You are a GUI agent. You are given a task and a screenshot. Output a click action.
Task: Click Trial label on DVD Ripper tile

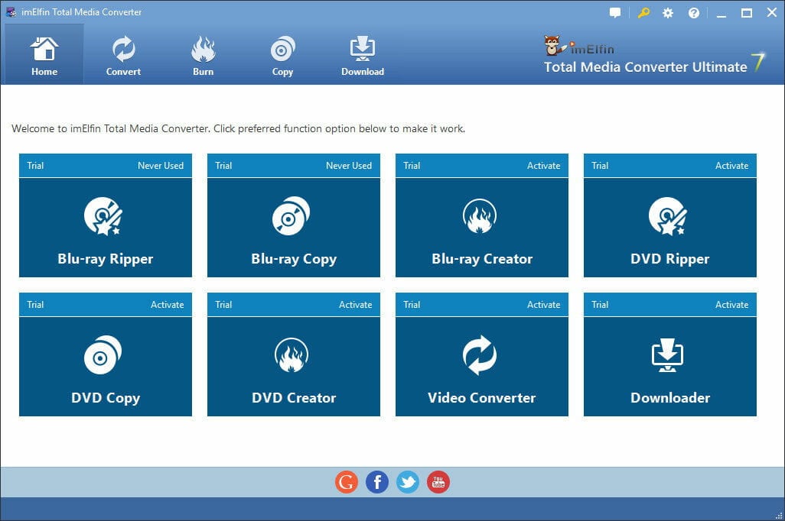pyautogui.click(x=600, y=166)
